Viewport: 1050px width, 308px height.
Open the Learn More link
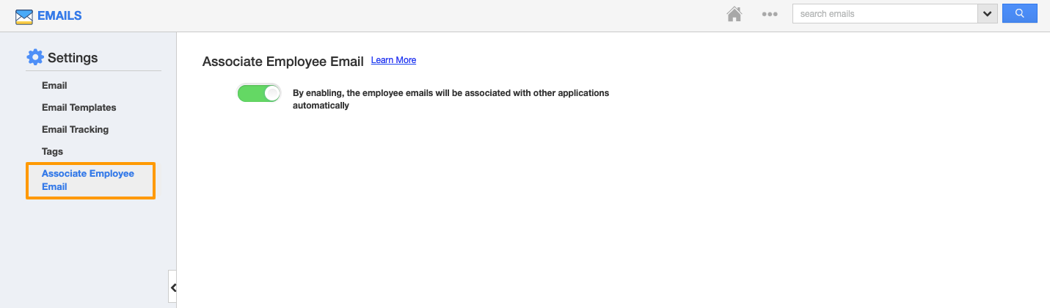pos(393,60)
